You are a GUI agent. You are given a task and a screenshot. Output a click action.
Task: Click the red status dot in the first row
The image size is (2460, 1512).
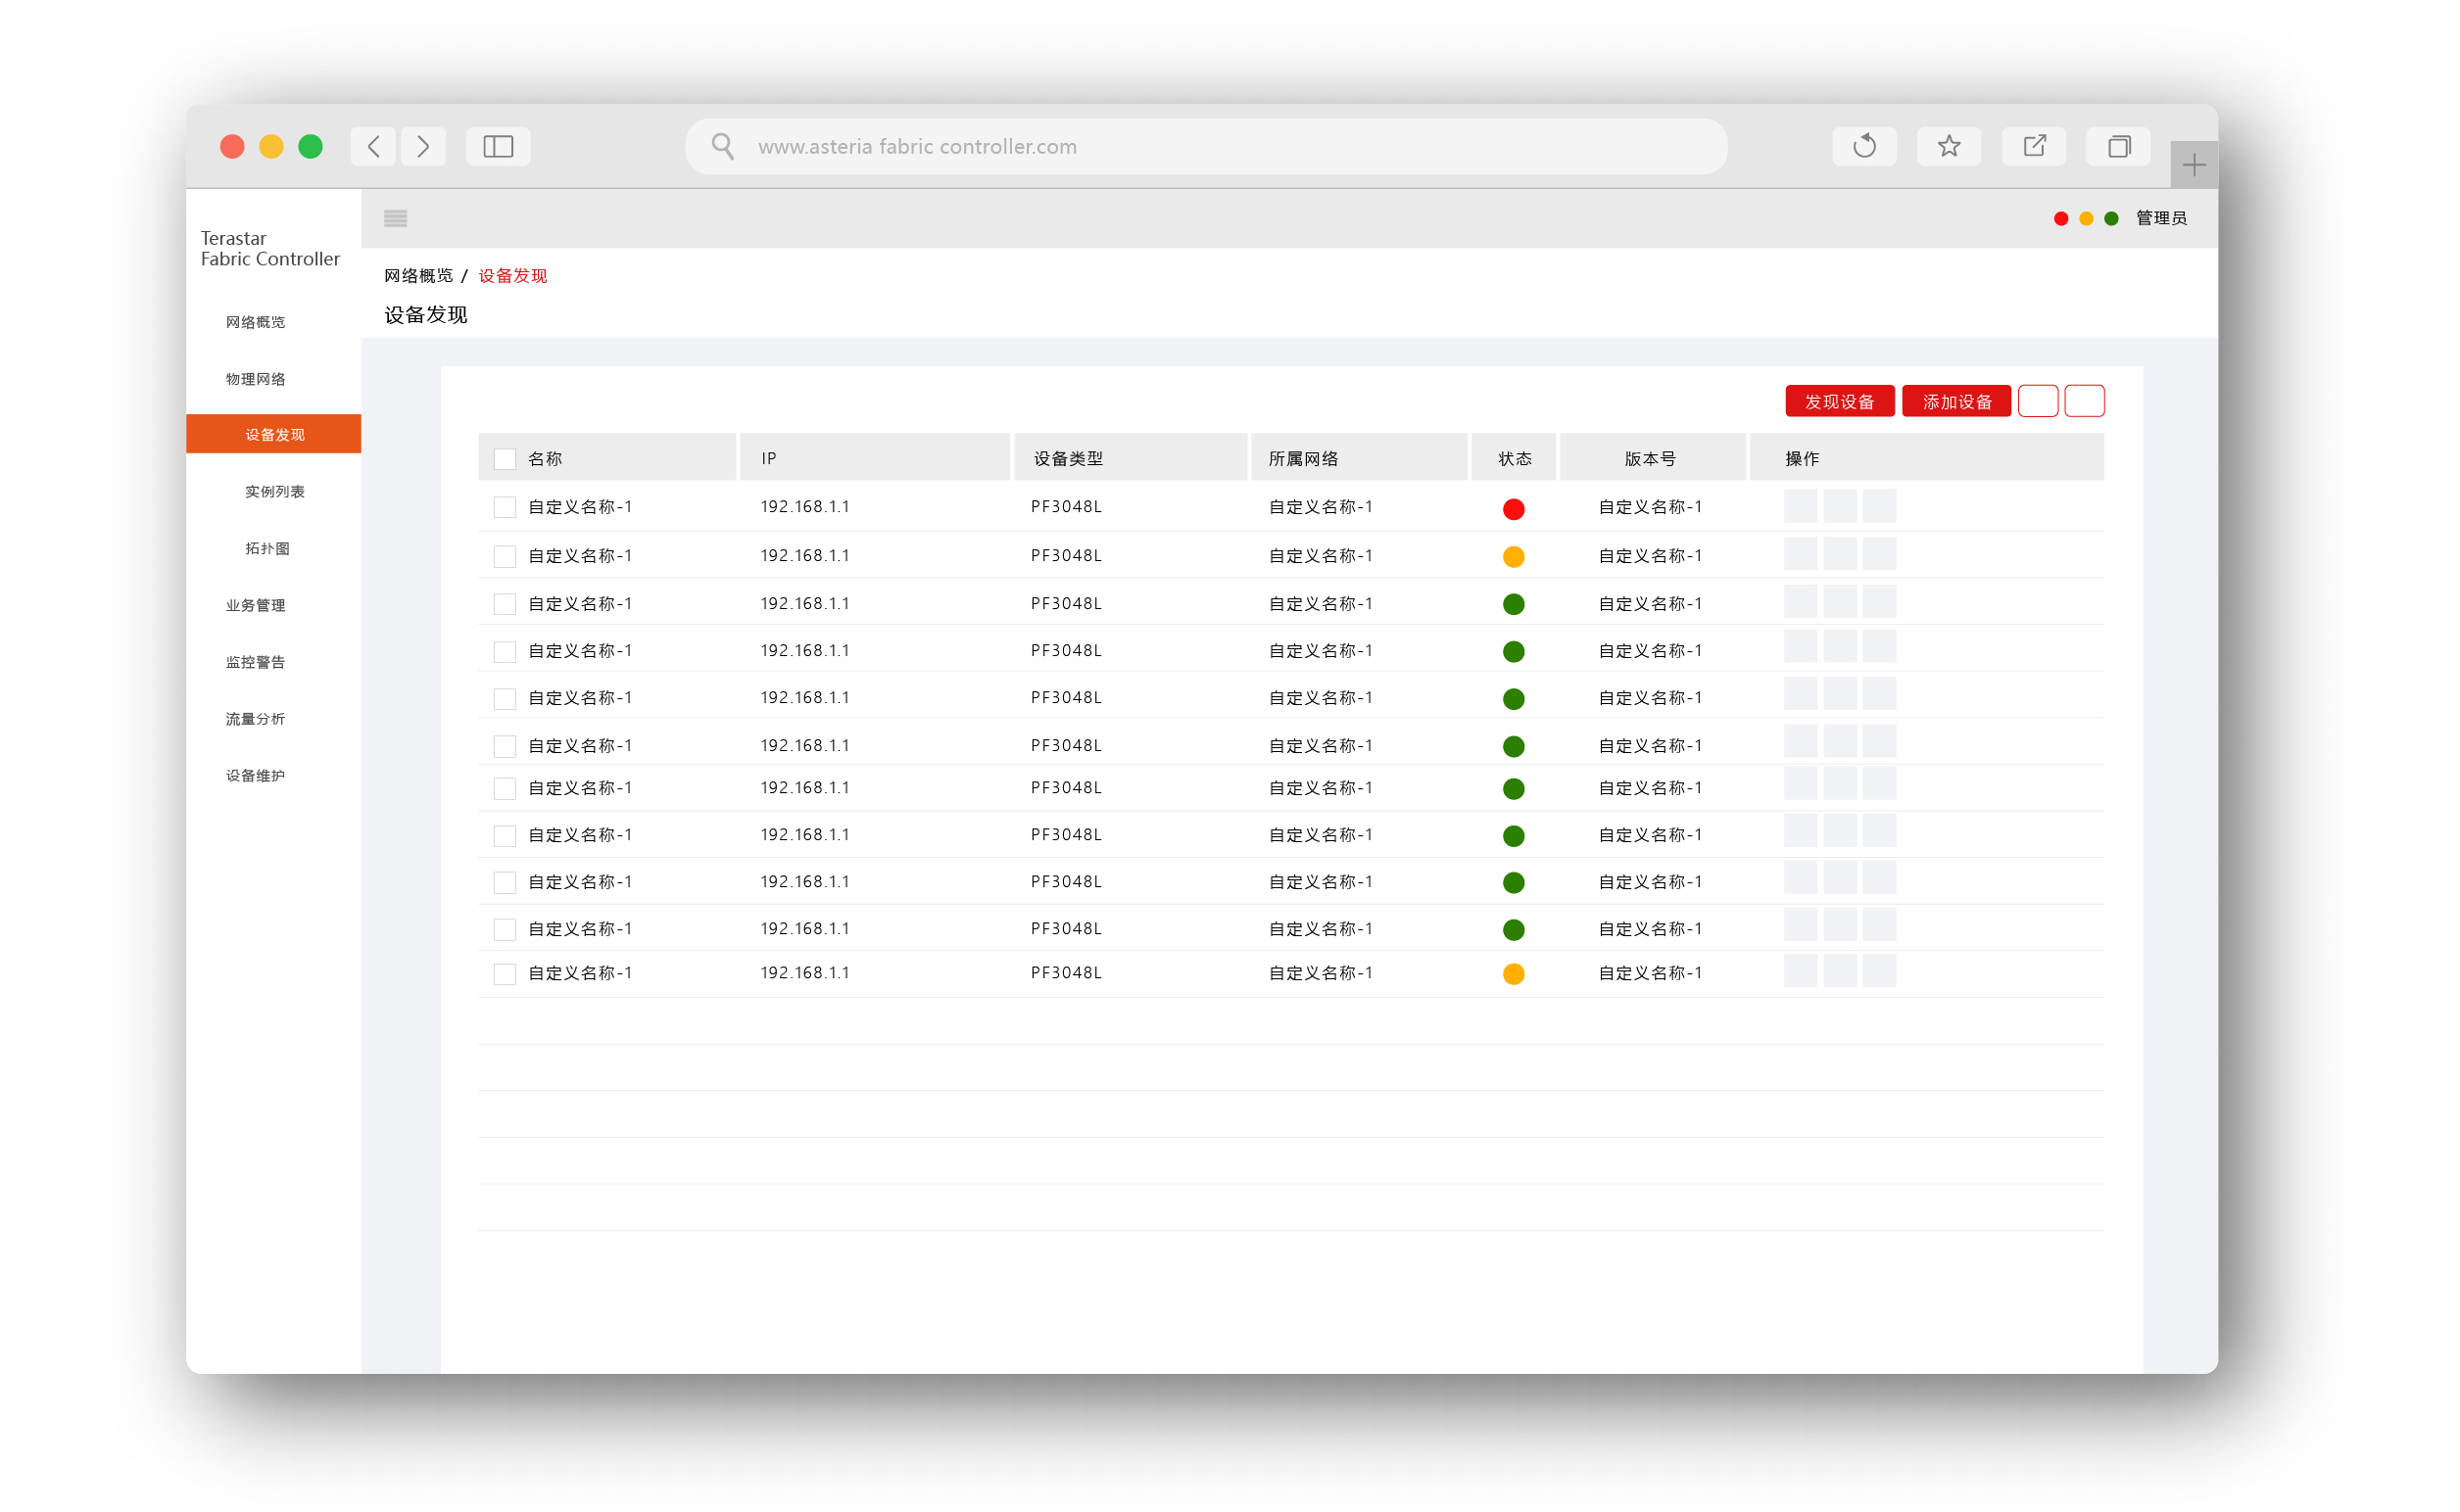coord(1514,510)
